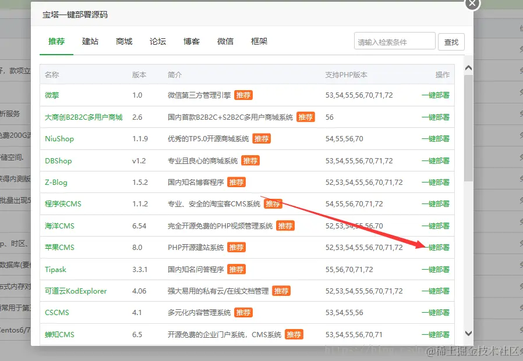Click 一键部署 in the Z-Blog row
Image resolution: width=523 pixels, height=361 pixels.
click(x=435, y=182)
